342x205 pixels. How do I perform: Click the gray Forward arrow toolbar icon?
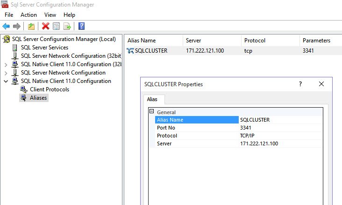point(16,26)
